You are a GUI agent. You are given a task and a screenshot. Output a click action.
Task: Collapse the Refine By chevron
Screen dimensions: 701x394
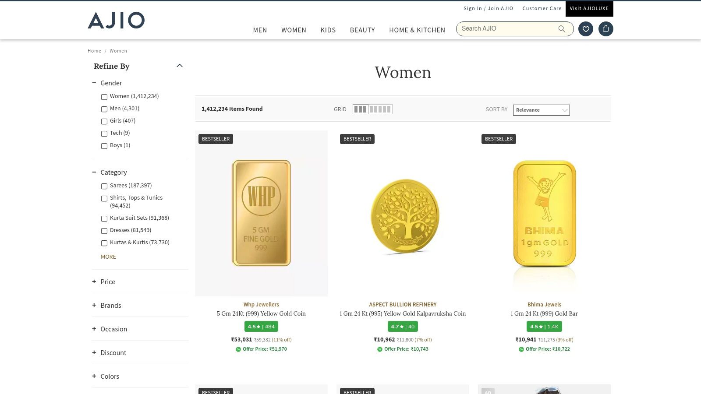180,66
